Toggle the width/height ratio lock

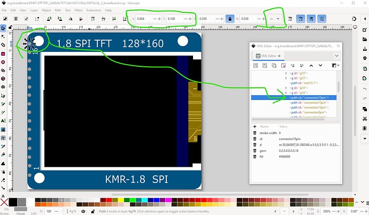[x=230, y=19]
